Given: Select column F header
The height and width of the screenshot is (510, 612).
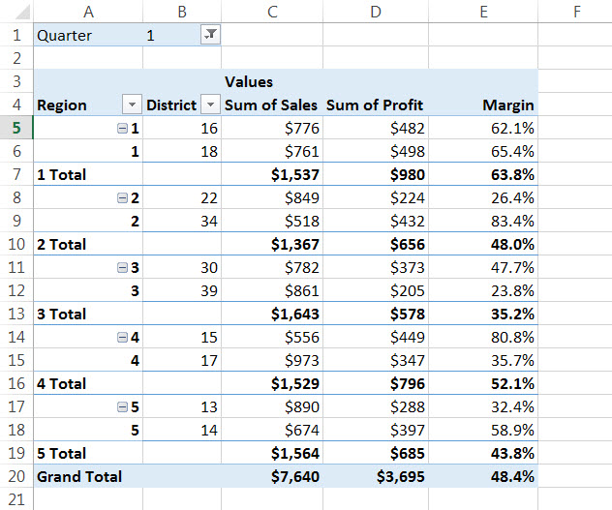Looking at the screenshot, I should point(576,12).
